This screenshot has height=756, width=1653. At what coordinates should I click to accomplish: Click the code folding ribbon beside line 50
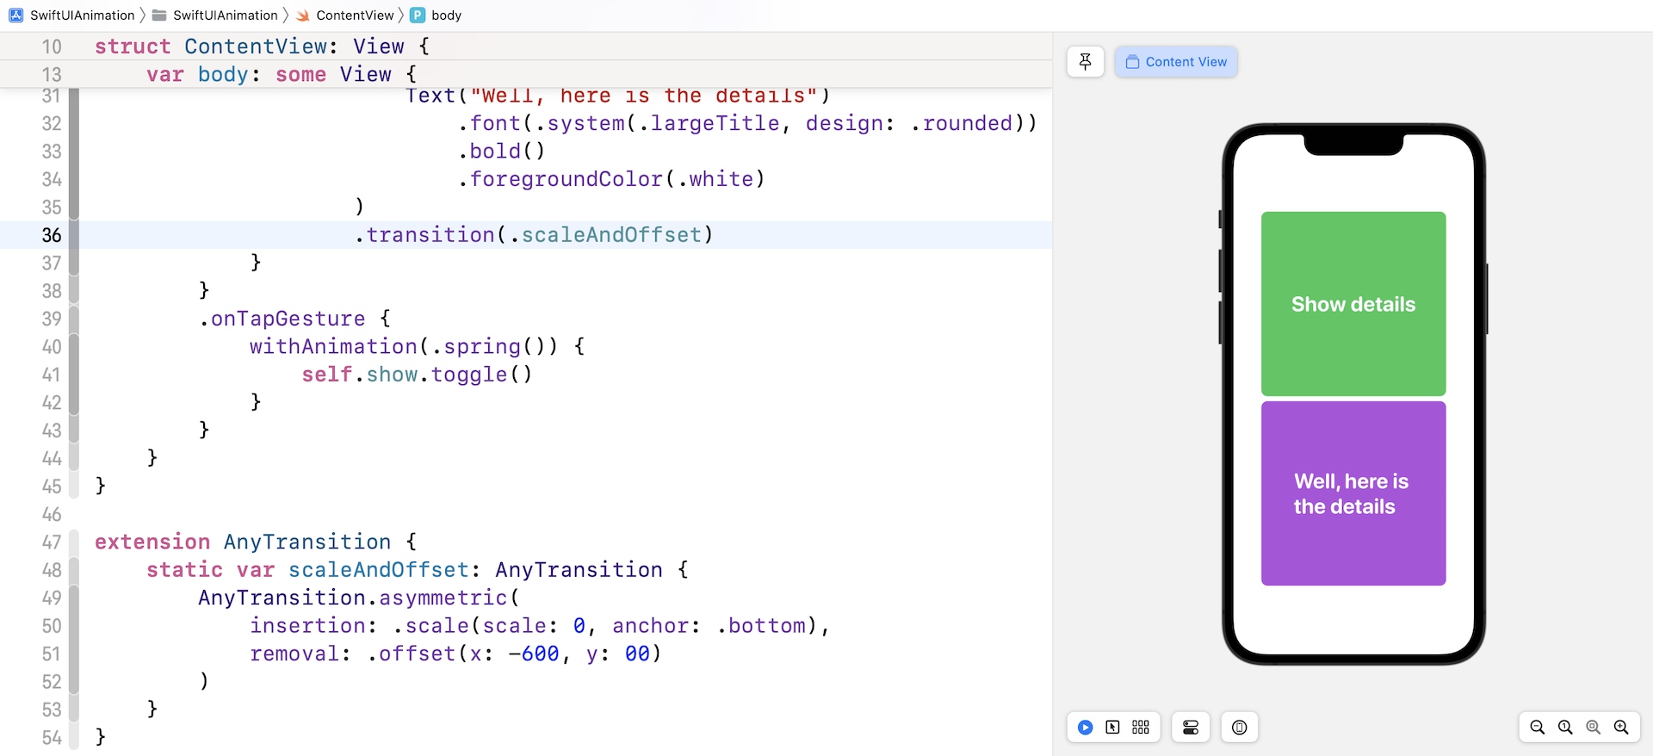[x=74, y=626]
